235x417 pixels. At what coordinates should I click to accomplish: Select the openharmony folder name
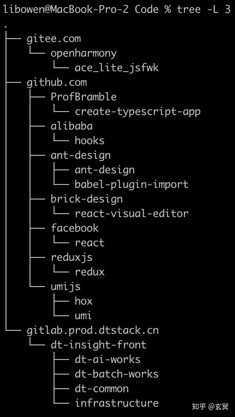pos(84,54)
